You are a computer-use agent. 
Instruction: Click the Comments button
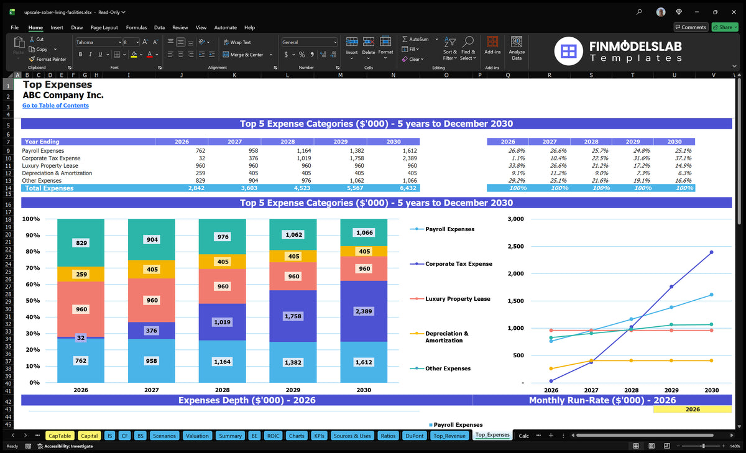tap(691, 27)
